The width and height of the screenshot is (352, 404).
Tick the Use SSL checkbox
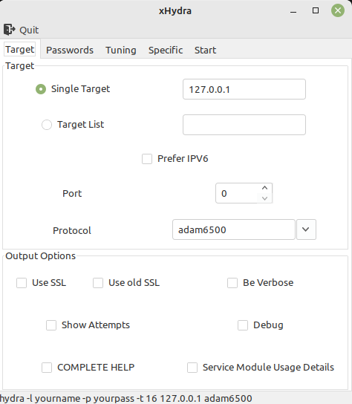click(22, 283)
